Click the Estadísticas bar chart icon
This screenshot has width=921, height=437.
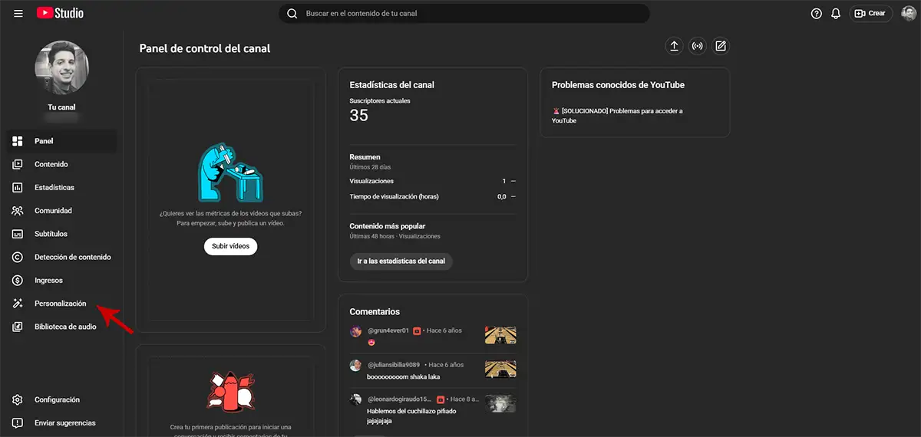tap(18, 187)
